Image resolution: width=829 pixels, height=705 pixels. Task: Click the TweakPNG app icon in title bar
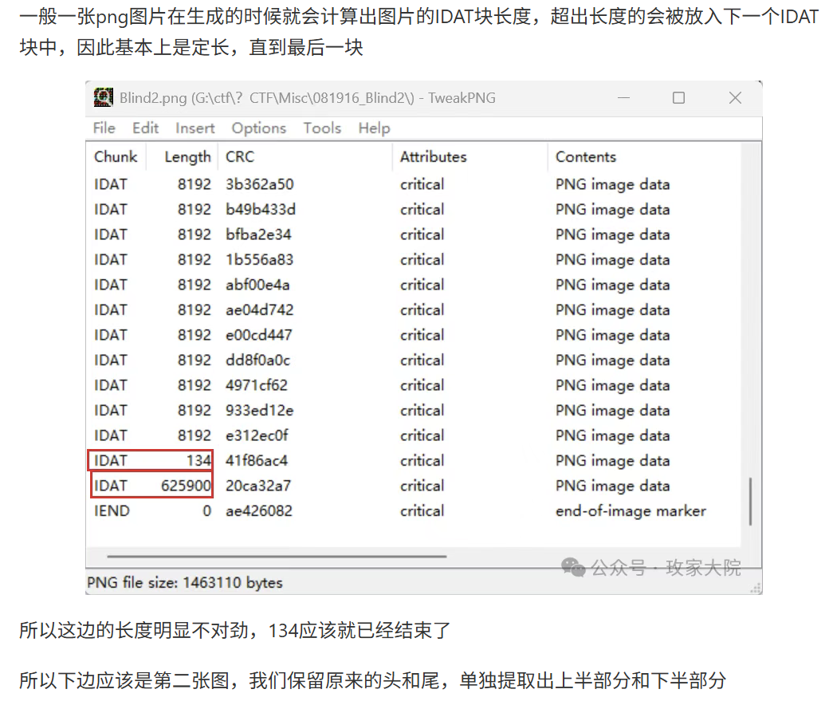point(104,97)
